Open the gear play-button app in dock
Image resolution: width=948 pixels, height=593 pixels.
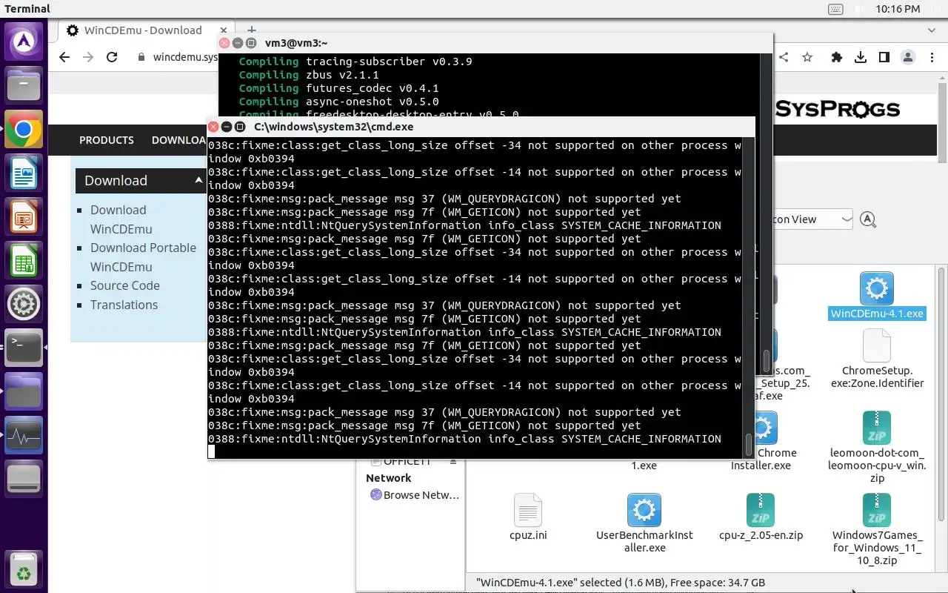pyautogui.click(x=24, y=304)
